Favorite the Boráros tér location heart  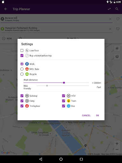pyautogui.click(x=118, y=19)
